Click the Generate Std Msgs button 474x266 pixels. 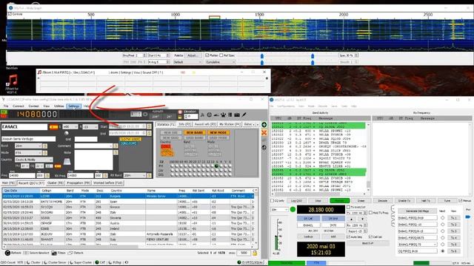tap(417, 211)
